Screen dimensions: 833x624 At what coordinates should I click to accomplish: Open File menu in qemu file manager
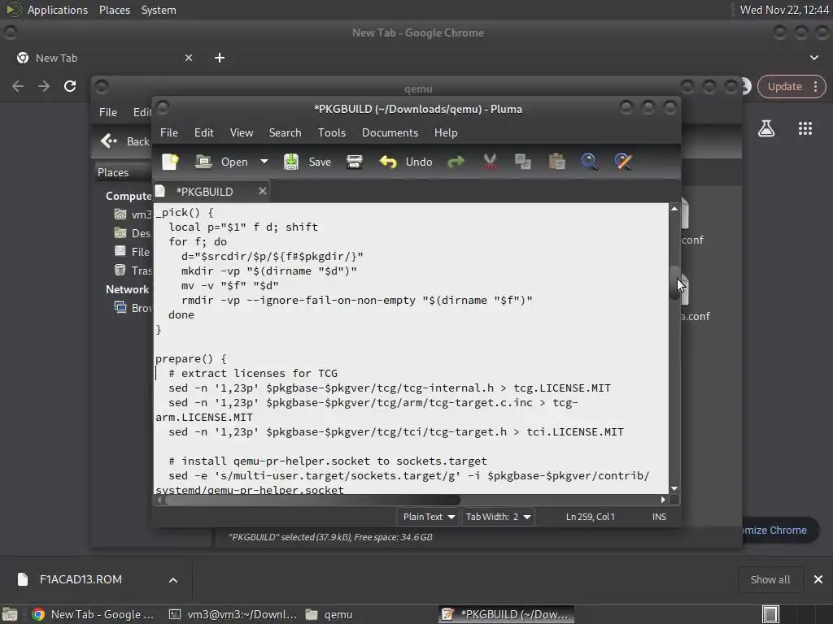[108, 112]
